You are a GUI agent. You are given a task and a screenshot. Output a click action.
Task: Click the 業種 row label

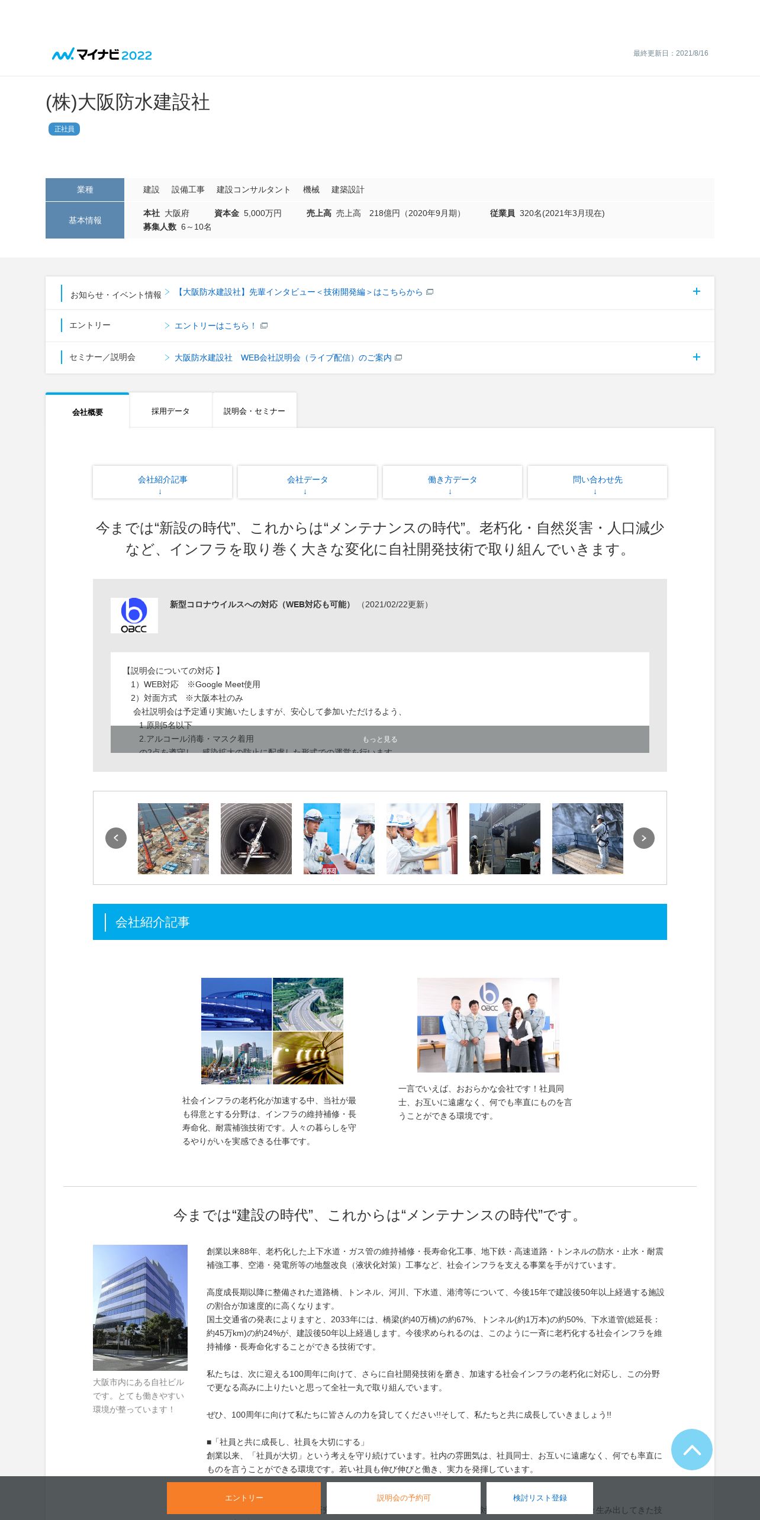click(85, 189)
